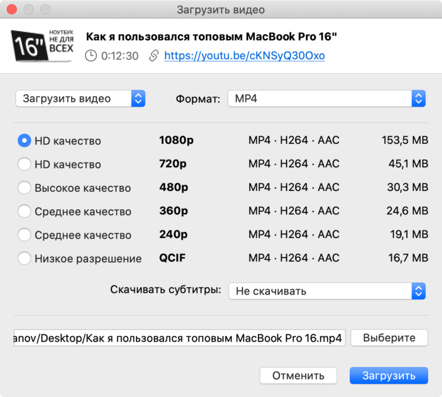
Task: Click the clock duration icon
Action: [x=91, y=56]
